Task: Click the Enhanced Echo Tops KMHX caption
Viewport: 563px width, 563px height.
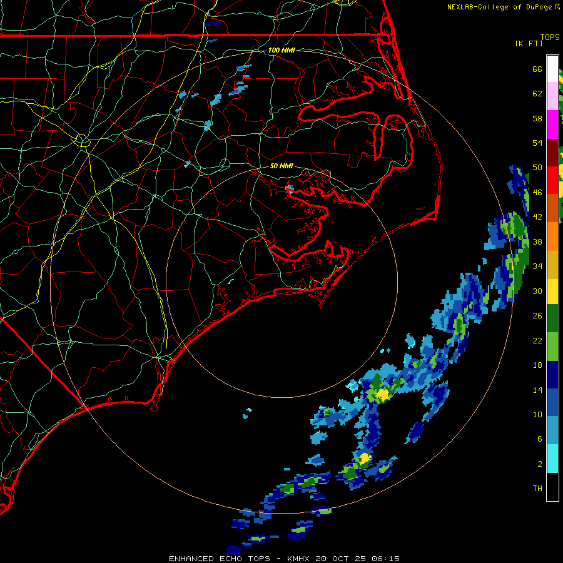Action: tap(284, 559)
